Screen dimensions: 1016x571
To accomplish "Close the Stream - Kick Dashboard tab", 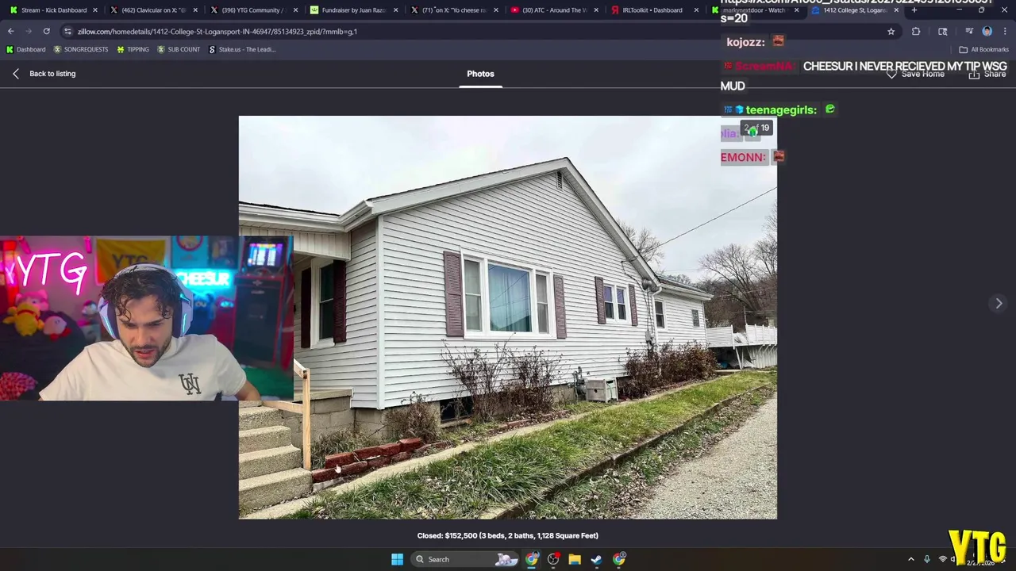I will [x=95, y=10].
